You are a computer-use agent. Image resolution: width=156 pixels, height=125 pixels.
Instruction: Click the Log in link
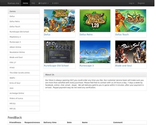click(131, 3)
